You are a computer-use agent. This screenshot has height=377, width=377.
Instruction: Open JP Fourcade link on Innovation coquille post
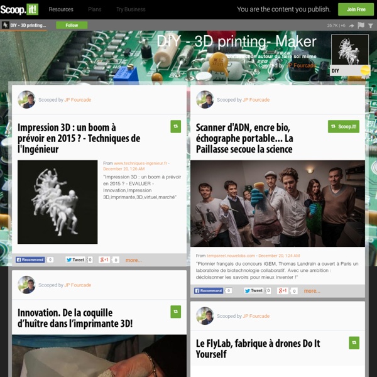(x=78, y=285)
